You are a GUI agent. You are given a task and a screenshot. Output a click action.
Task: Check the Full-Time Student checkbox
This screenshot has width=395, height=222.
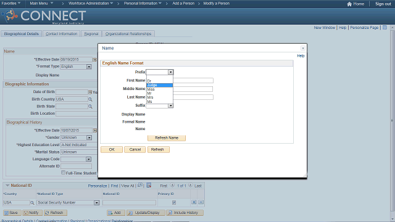[x=63, y=173]
